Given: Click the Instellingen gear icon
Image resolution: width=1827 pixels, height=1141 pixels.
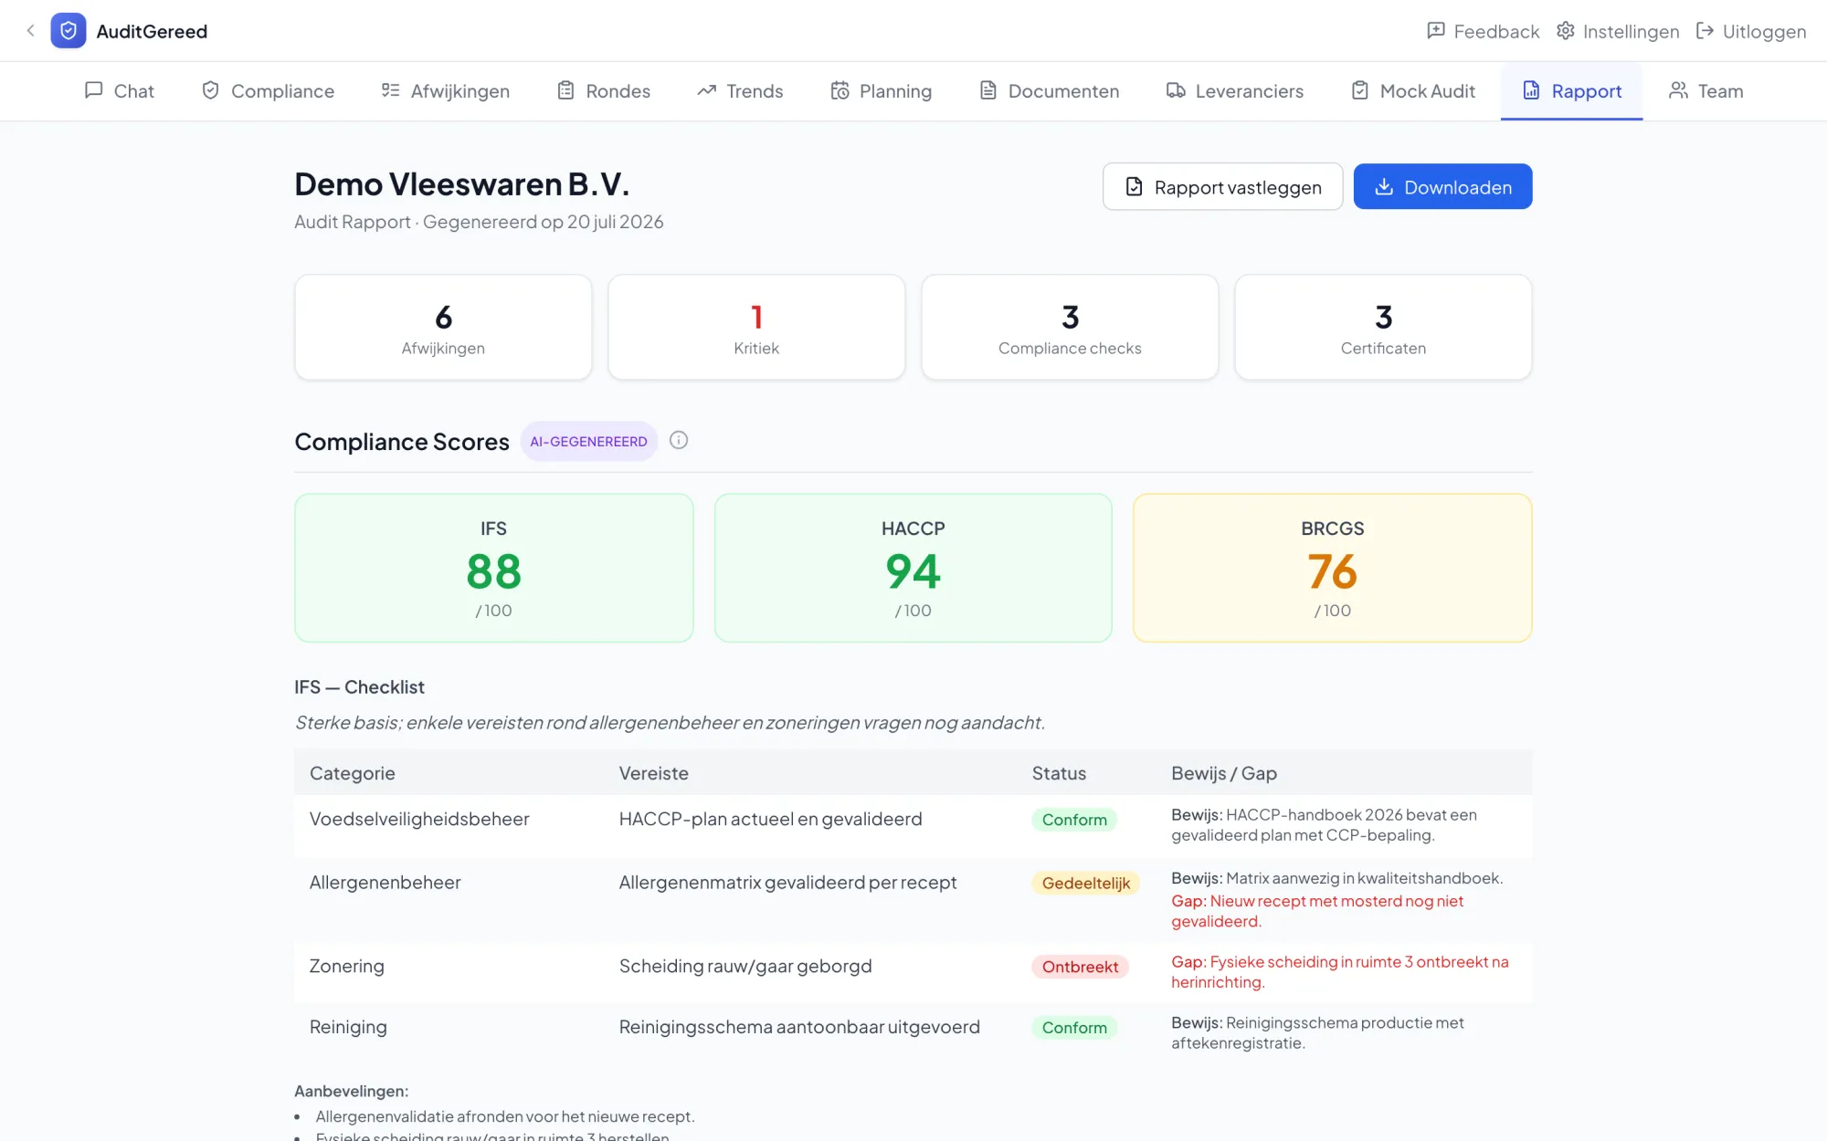Looking at the screenshot, I should 1566,31.
